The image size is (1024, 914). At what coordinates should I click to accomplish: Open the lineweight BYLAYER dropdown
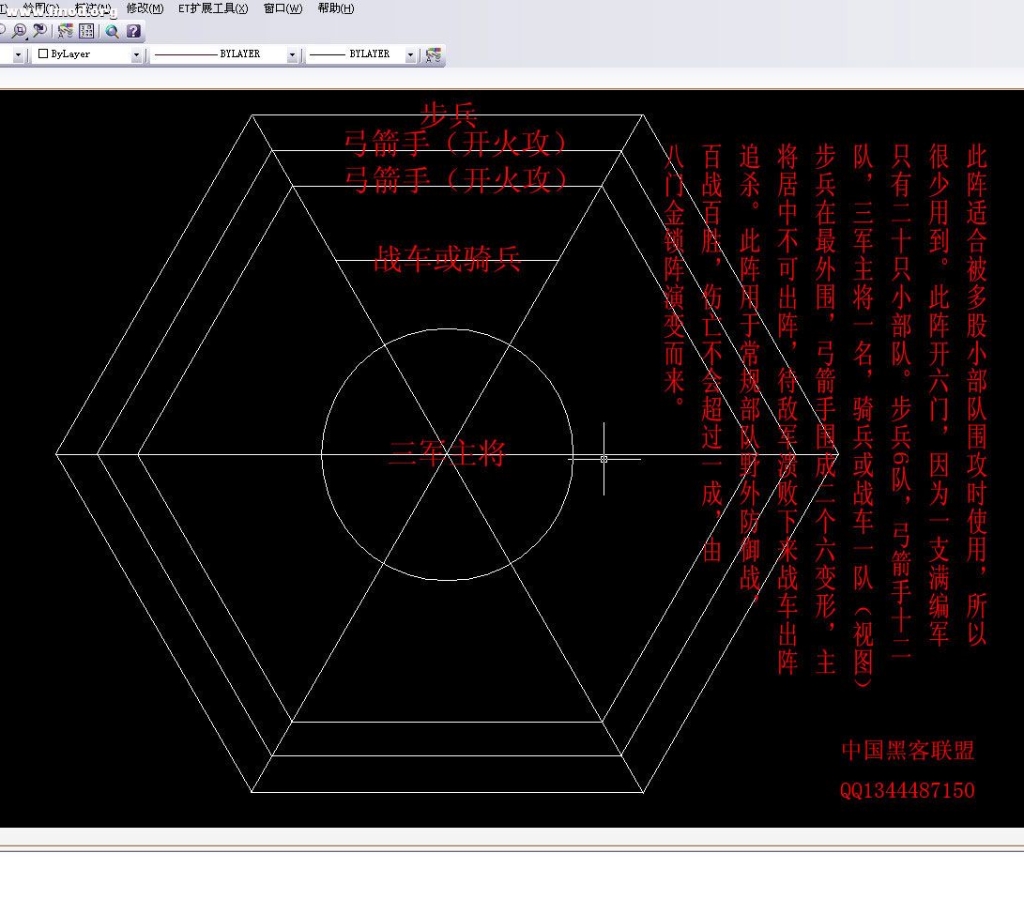coord(410,55)
